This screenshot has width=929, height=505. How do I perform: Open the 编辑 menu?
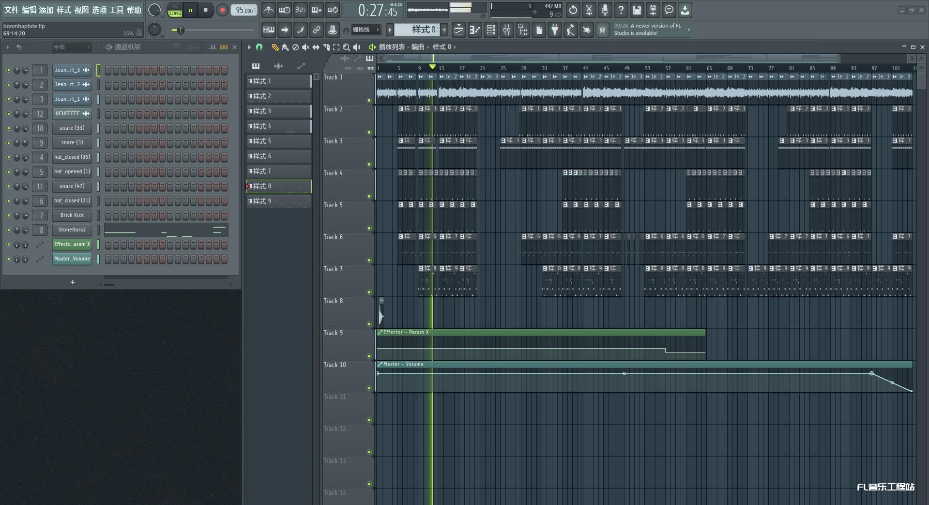coord(29,10)
